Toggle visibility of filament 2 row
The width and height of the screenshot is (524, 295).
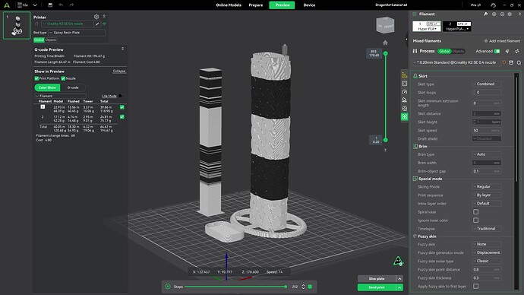(122, 117)
